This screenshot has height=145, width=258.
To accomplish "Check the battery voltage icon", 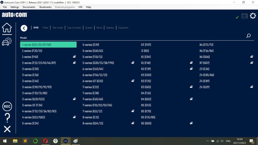I will pos(245,16).
